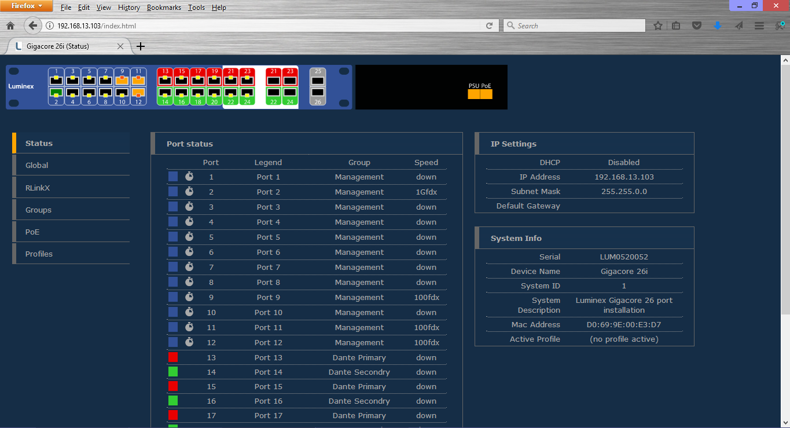Open the Bookmarks menu
The height and width of the screenshot is (428, 790).
tap(164, 8)
